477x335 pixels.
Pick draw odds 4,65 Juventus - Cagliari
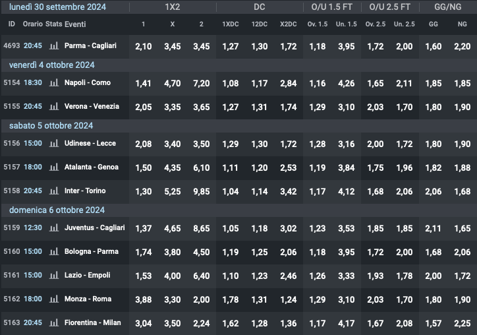coord(173,228)
